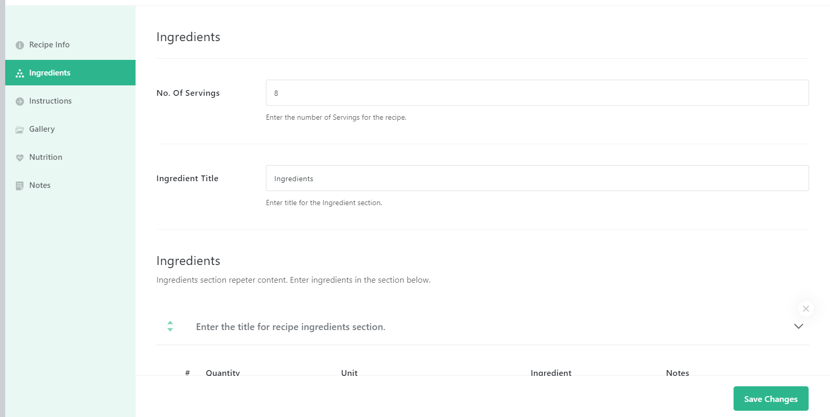Open the Recipe Info tab text
The image size is (830, 417).
(50, 45)
